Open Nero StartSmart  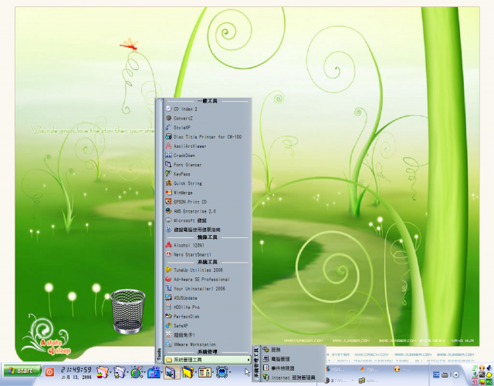pyautogui.click(x=208, y=254)
